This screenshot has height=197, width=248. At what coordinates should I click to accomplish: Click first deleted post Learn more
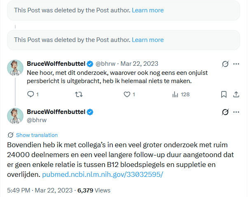[147, 10]
